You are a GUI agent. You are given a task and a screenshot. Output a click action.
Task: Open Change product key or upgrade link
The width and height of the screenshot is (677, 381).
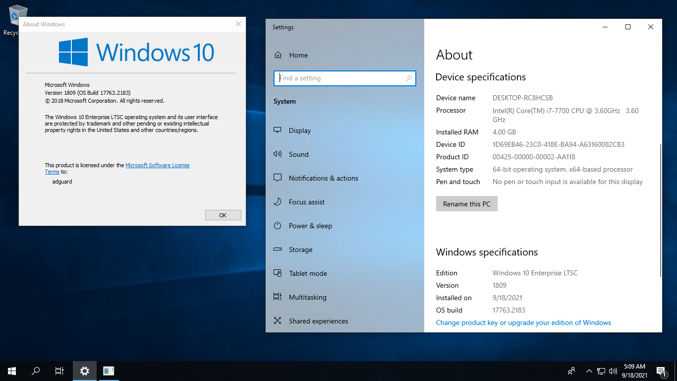pyautogui.click(x=523, y=322)
